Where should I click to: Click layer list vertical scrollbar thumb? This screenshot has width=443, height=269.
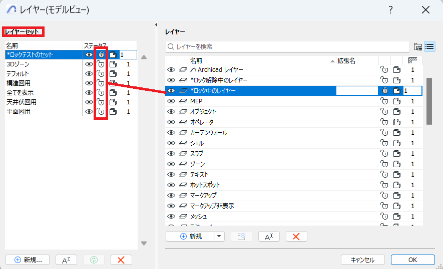coord(429,101)
